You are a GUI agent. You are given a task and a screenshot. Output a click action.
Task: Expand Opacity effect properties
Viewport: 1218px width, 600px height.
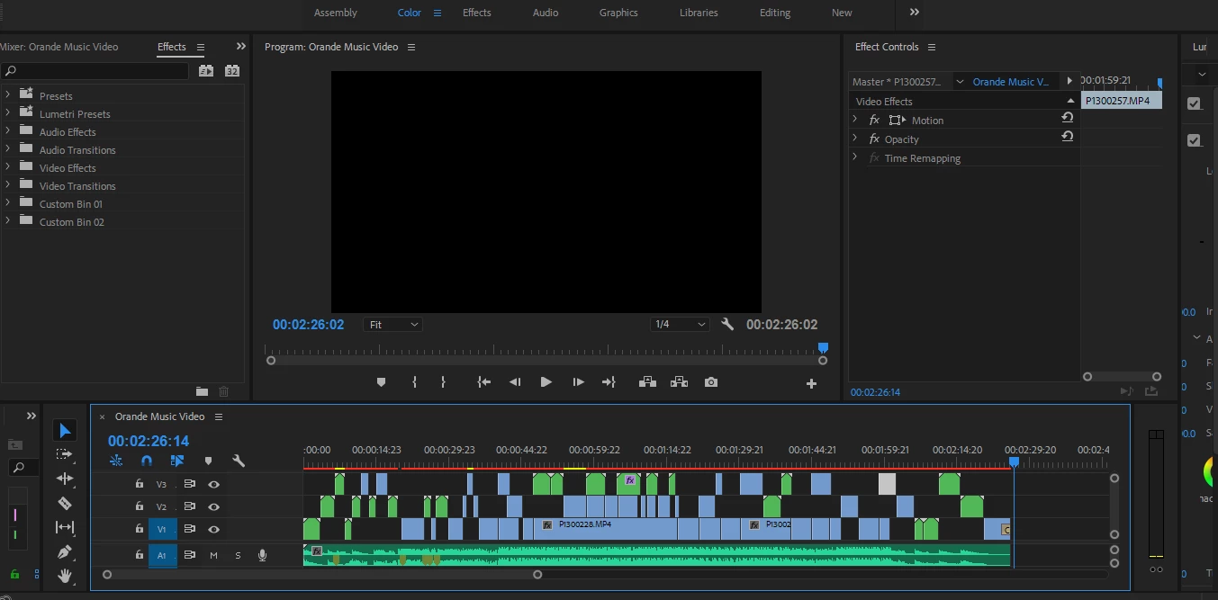coord(855,138)
